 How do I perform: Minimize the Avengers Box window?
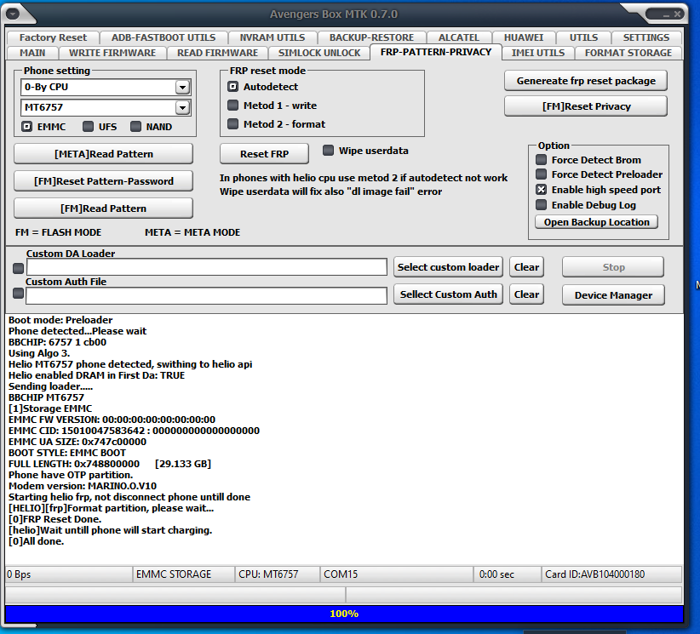coord(666,14)
